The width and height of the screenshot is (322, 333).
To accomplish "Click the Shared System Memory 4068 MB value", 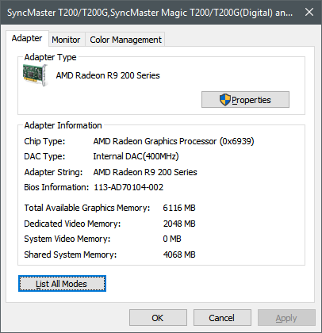I will coord(179,255).
